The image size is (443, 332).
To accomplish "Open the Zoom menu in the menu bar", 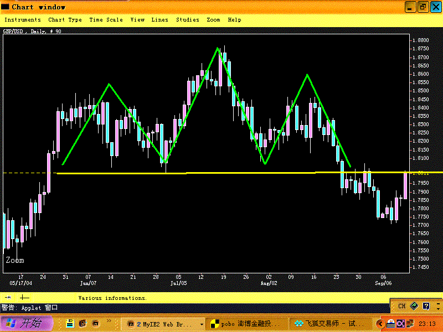I will pos(213,20).
